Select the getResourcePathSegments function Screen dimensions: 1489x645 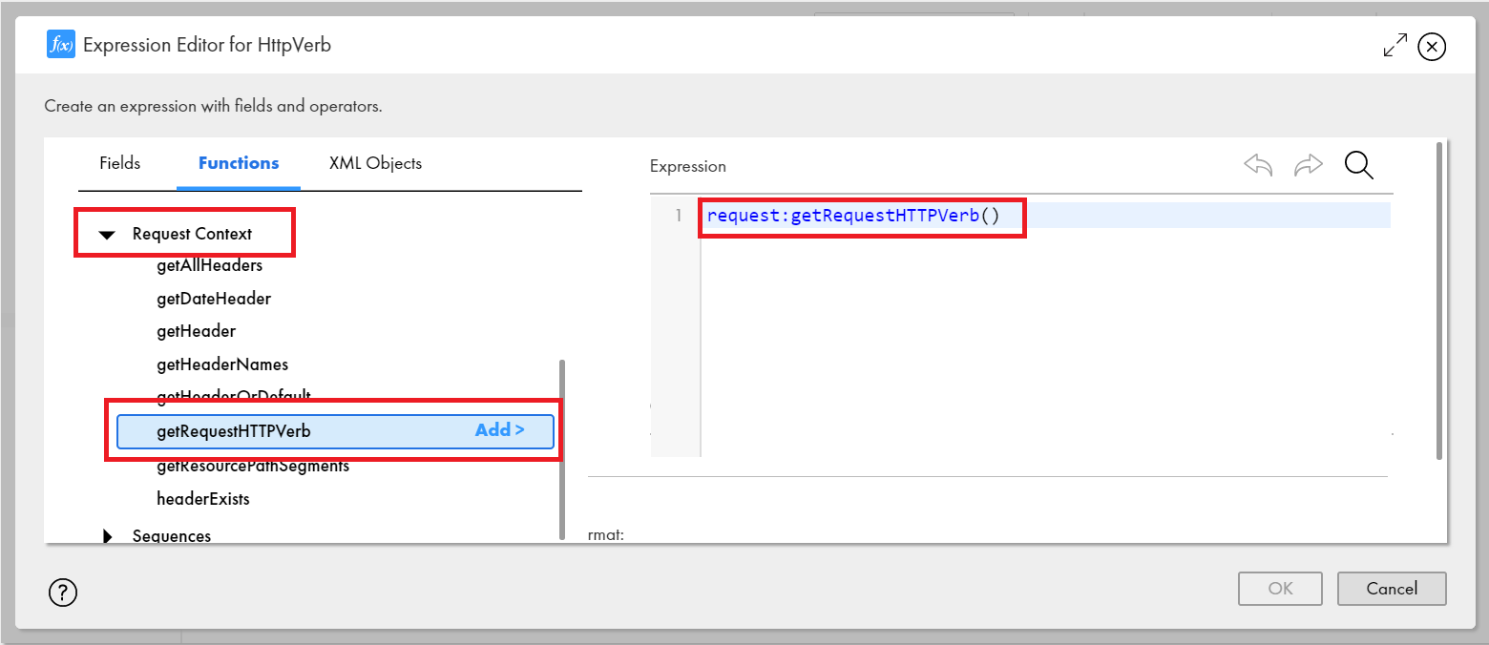(x=253, y=467)
